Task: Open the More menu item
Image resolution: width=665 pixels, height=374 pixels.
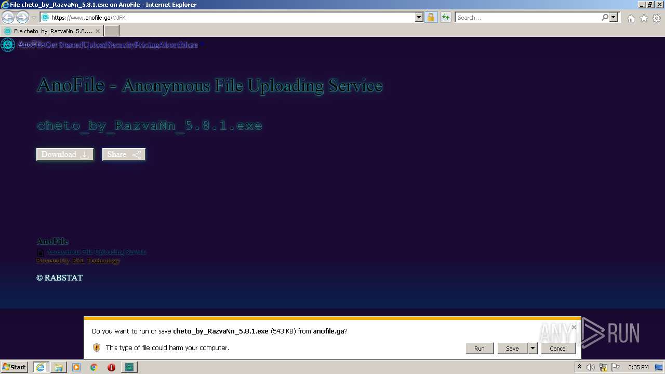Action: [189, 45]
